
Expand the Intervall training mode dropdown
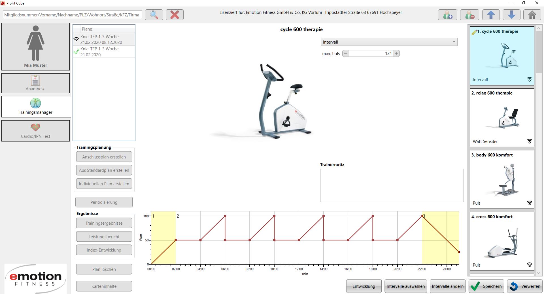(389, 42)
